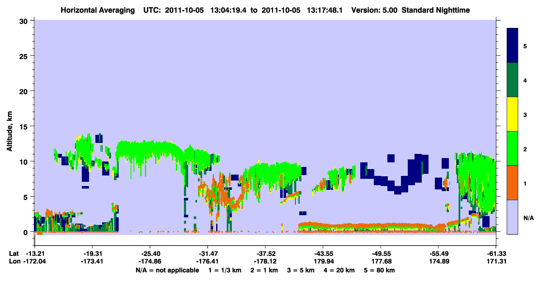
Task: Click latitude value '-49.55'
Action: [381, 254]
